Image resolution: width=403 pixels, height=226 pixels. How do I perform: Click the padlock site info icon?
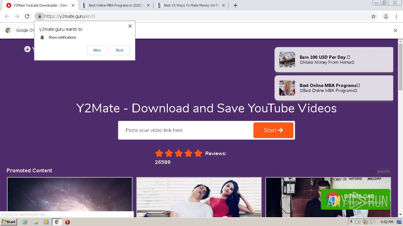40,16
